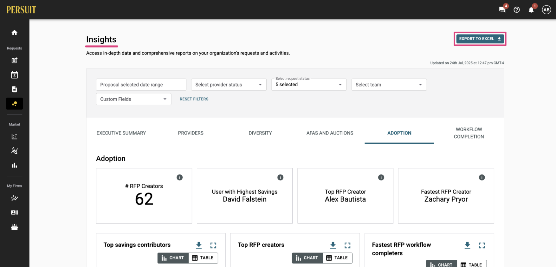Image resolution: width=556 pixels, height=267 pixels.
Task: Open the home icon in sidebar
Action: pos(14,33)
